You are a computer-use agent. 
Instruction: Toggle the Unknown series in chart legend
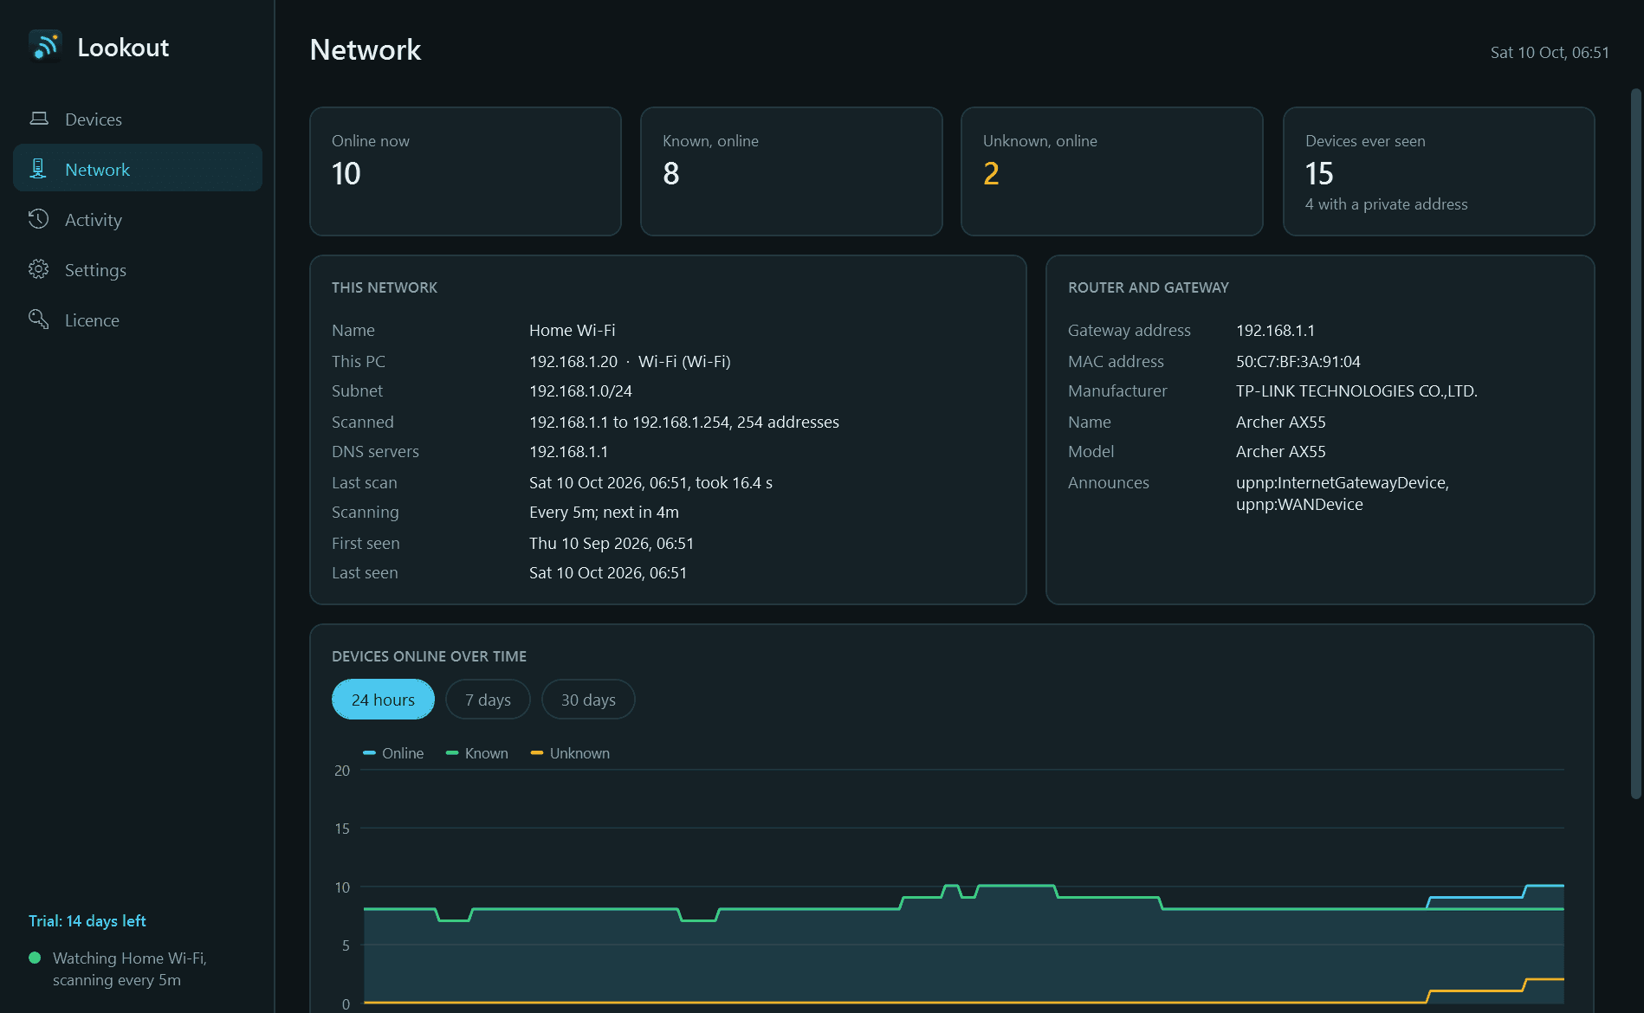tap(570, 753)
